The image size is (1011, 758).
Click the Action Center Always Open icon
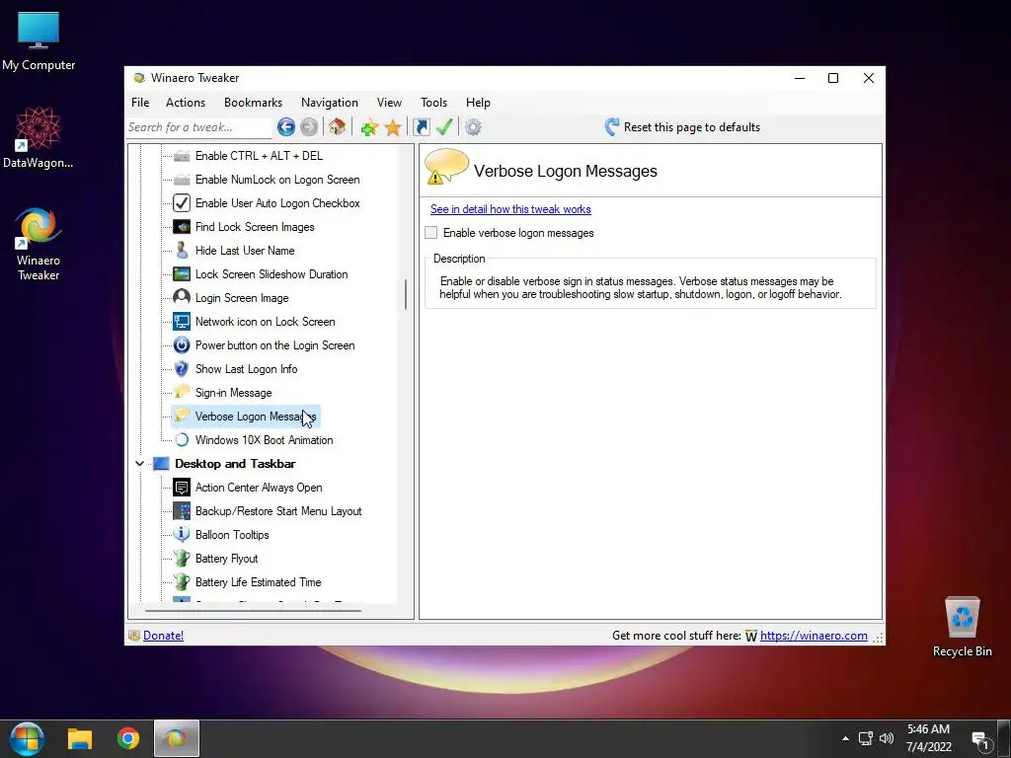click(x=182, y=488)
